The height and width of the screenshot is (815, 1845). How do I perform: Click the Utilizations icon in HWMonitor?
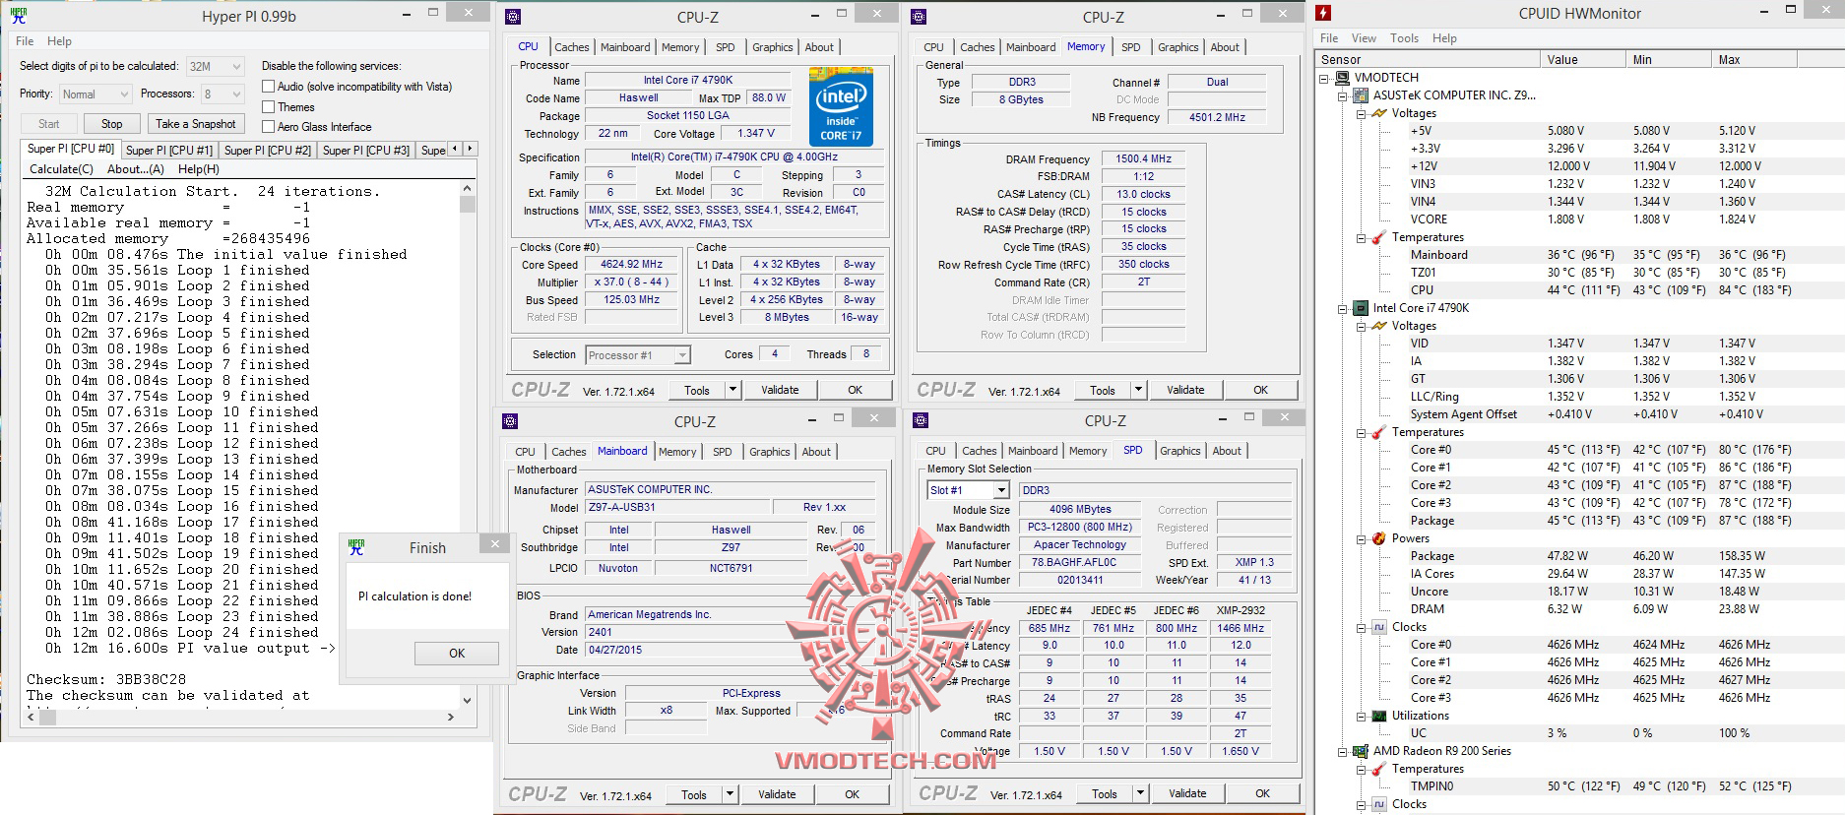(x=1378, y=716)
